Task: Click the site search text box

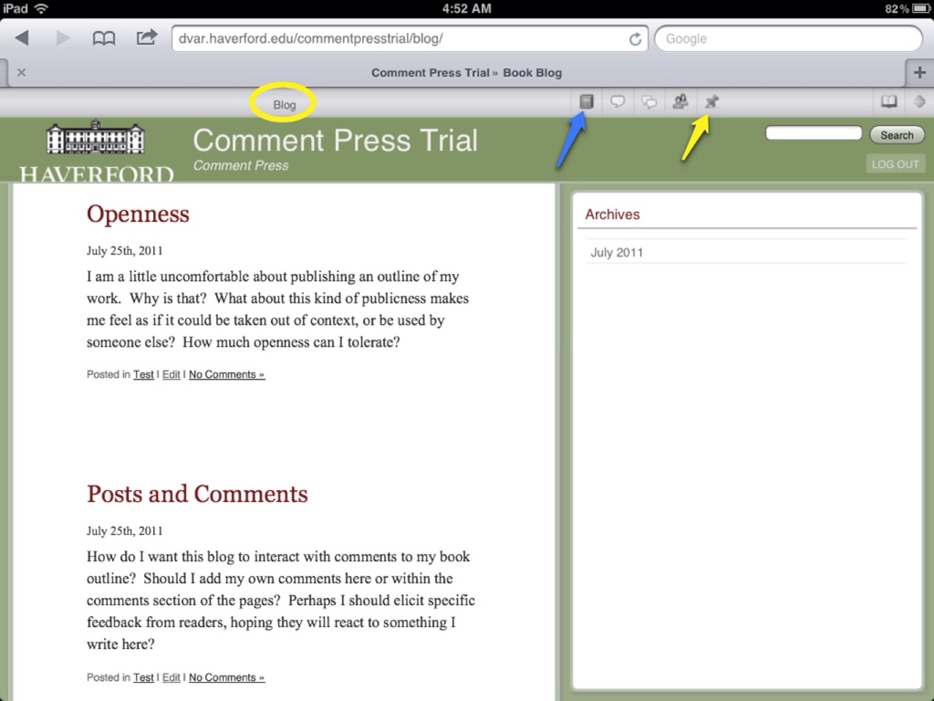Action: click(x=813, y=133)
